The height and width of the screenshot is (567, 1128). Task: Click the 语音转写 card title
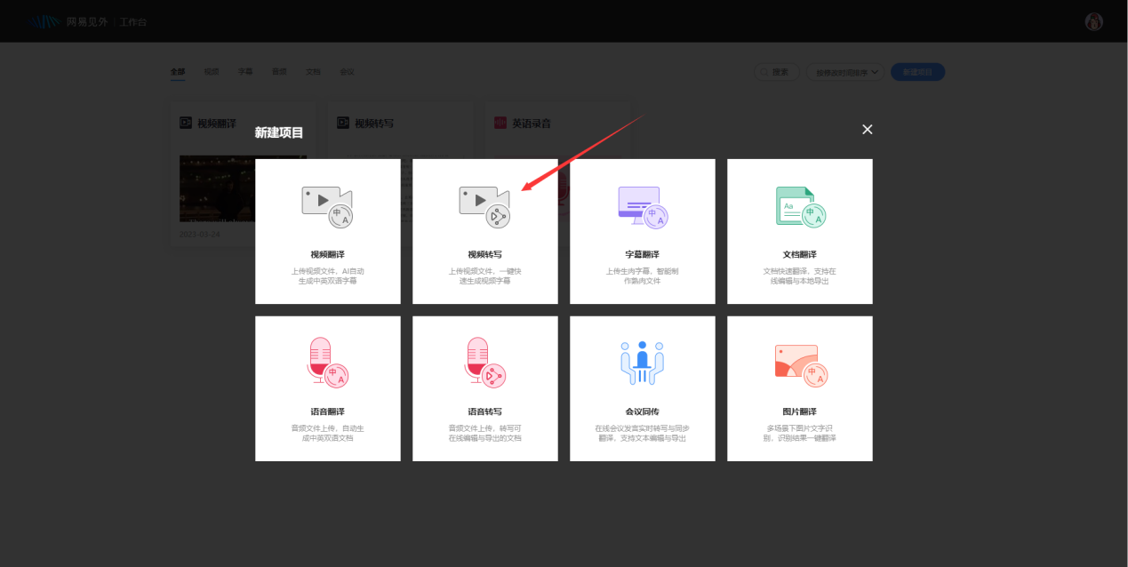(x=484, y=411)
